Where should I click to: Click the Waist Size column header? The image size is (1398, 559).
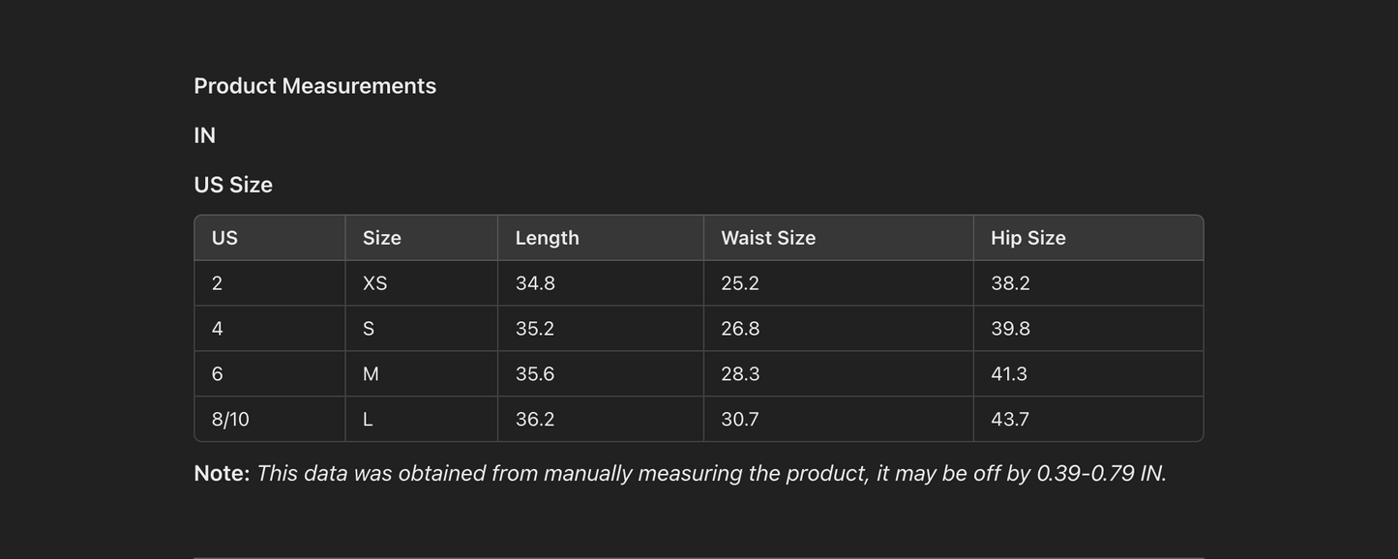click(768, 238)
